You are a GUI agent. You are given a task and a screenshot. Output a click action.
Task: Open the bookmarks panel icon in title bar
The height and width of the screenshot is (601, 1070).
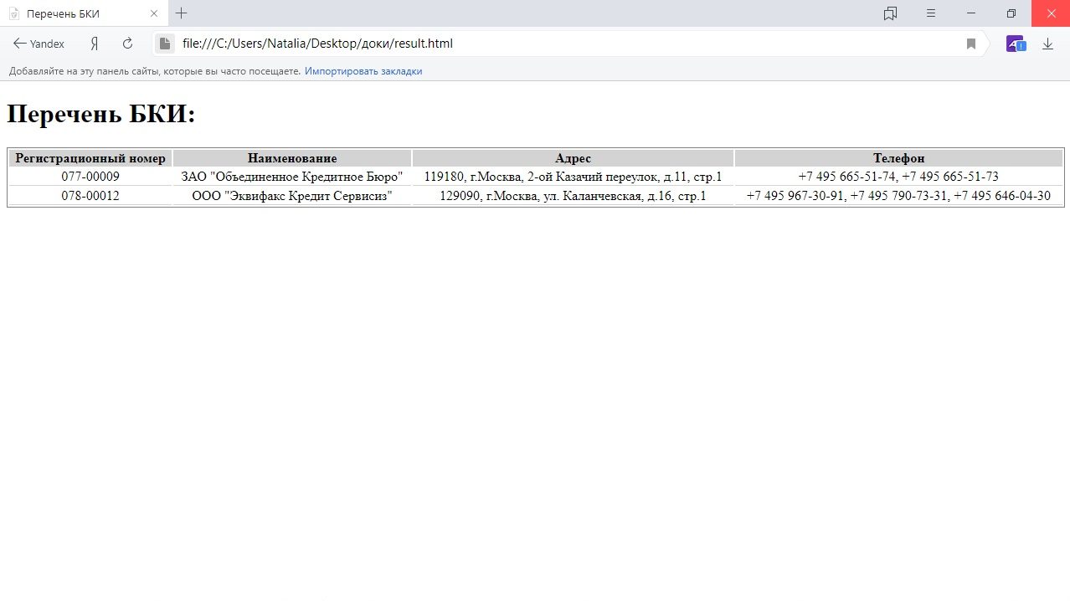point(890,13)
